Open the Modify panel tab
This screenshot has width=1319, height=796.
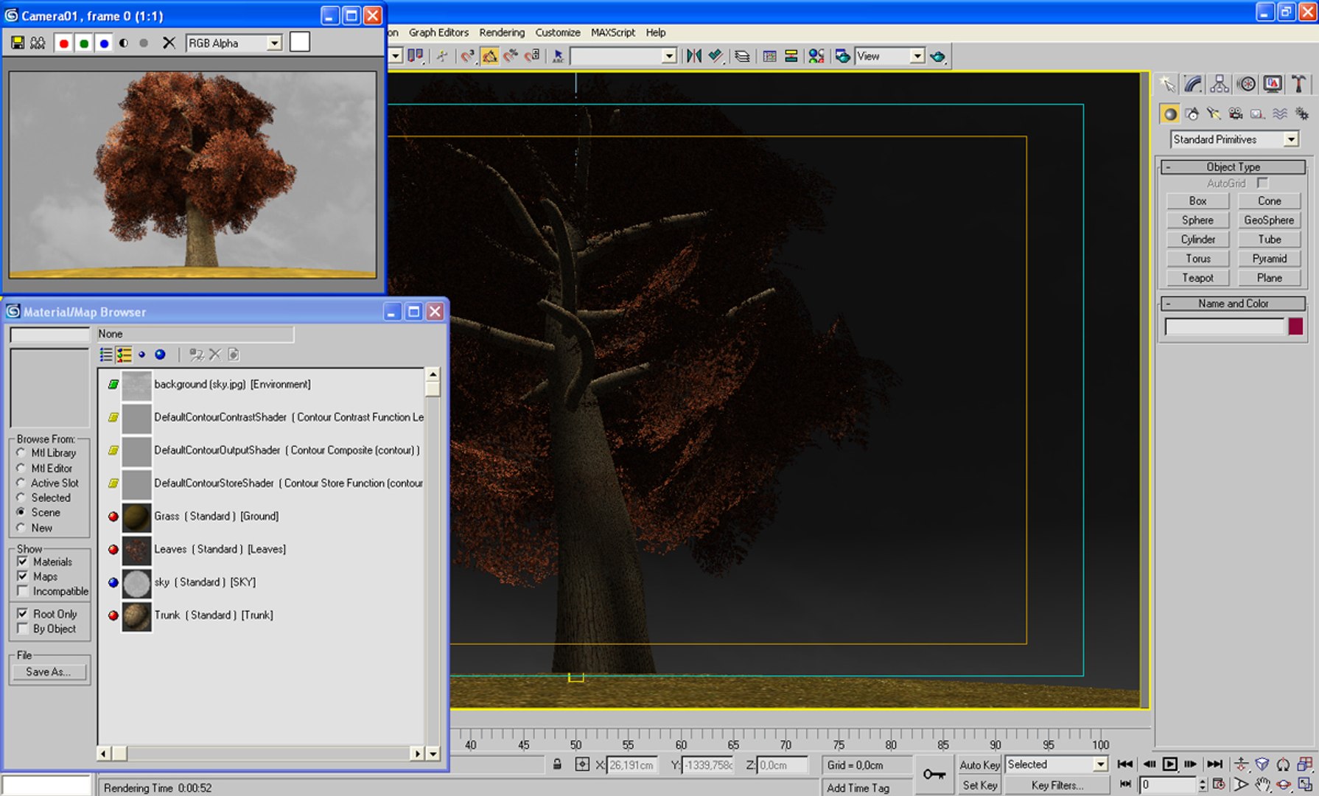(1193, 85)
